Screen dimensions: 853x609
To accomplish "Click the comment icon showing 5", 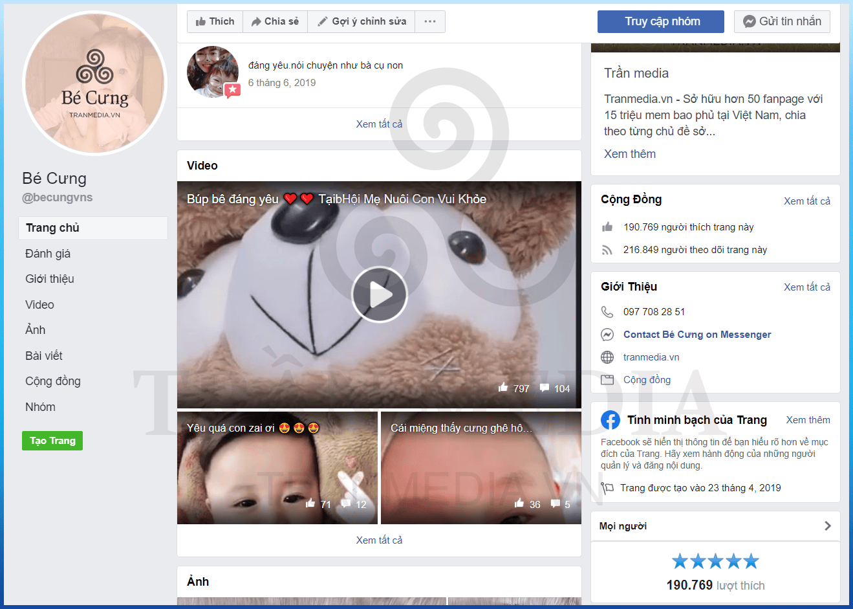I will click(555, 504).
